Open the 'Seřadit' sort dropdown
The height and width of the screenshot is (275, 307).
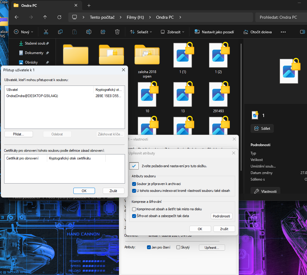coord(140,32)
